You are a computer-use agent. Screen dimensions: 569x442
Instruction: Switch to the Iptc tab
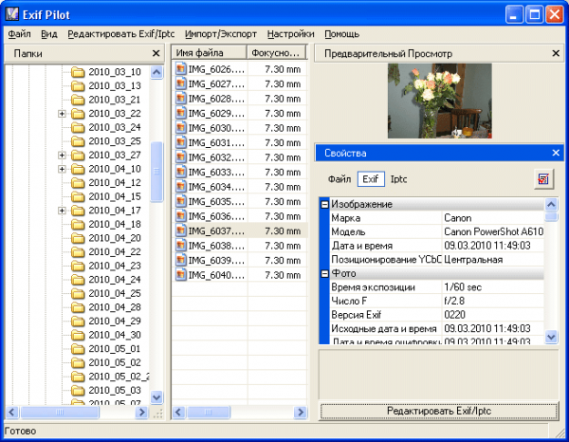(399, 178)
